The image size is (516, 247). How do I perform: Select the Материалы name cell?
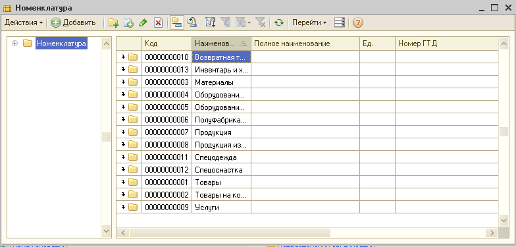click(221, 82)
